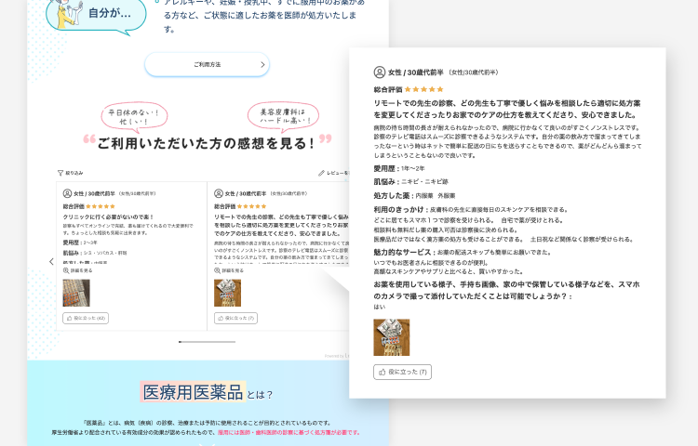
Task: Open the photo thumbnail in enlarged review popup
Action: pos(391,337)
